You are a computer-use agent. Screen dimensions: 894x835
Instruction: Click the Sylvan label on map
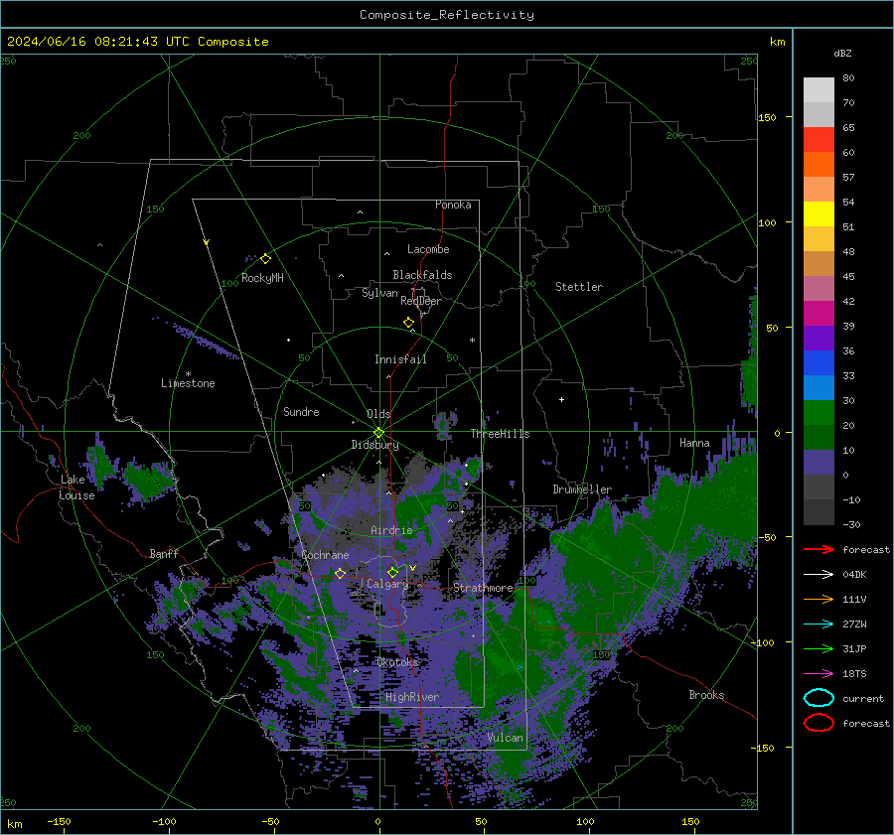[379, 293]
